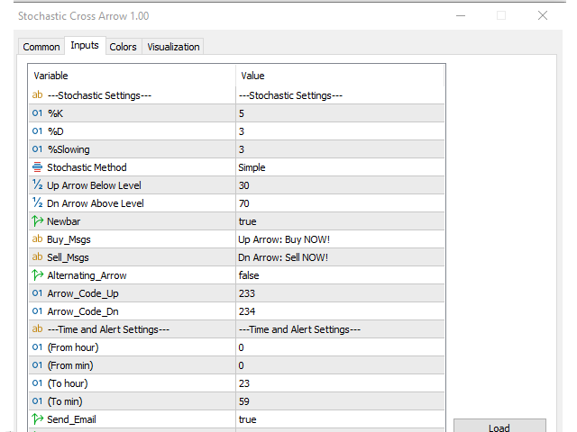Select the Up Arrow Below Level variable name
Viewport: 577px width, 432px height.
tap(94, 185)
